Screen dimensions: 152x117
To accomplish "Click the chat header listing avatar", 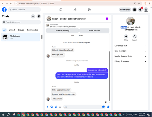I will [x=49, y=19].
